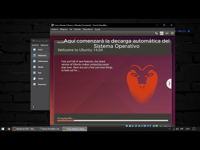This screenshot has height=150, width=200.
Task: Click the Windows network tray icon
Action: pyautogui.click(x=173, y=129)
